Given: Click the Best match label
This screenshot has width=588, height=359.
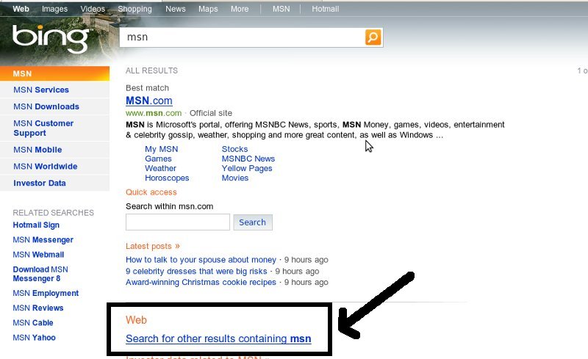Looking at the screenshot, I should coord(148,88).
